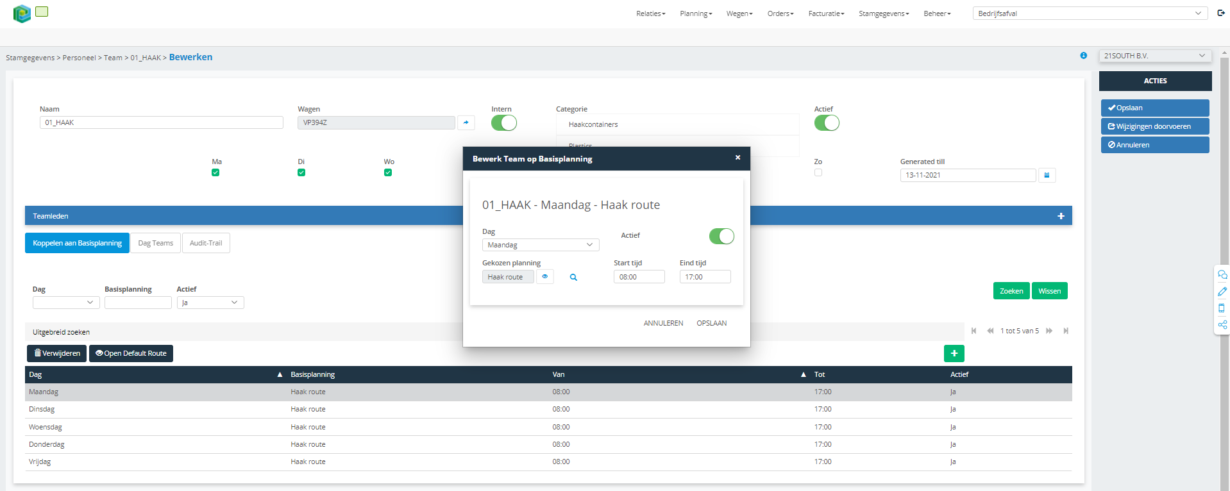Click pencil icon in side widget
This screenshot has height=491, width=1230.
coord(1222,291)
